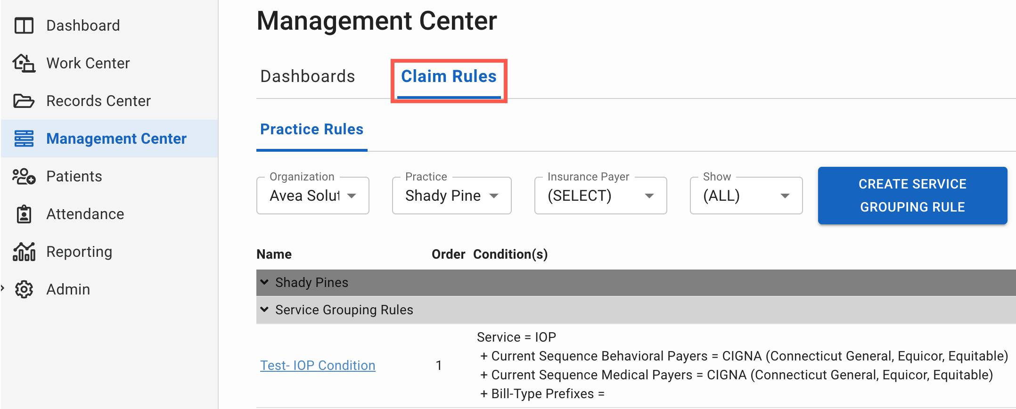
Task: Click the Admin gear icon
Action: click(x=24, y=289)
